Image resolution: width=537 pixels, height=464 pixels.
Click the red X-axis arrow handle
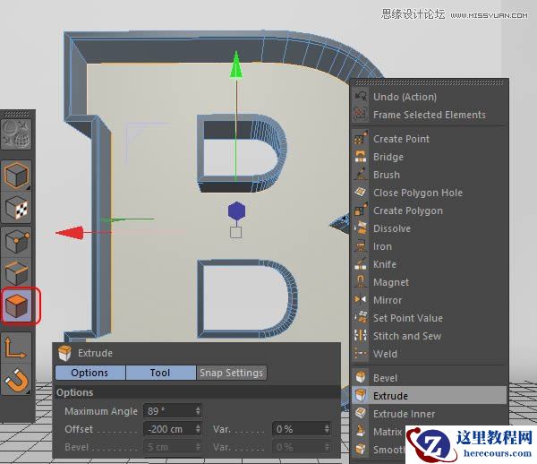point(70,233)
